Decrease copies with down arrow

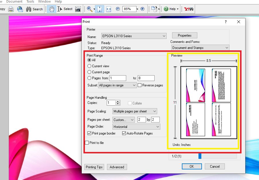[118, 104]
